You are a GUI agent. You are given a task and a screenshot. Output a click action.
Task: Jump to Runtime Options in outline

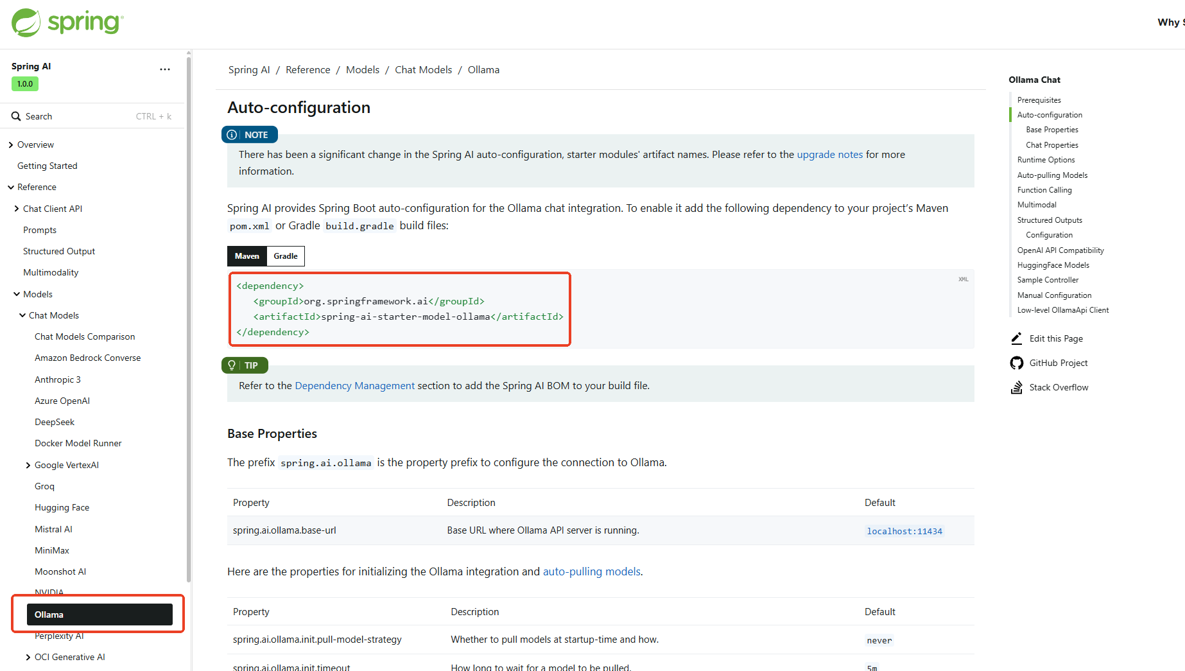click(x=1046, y=160)
